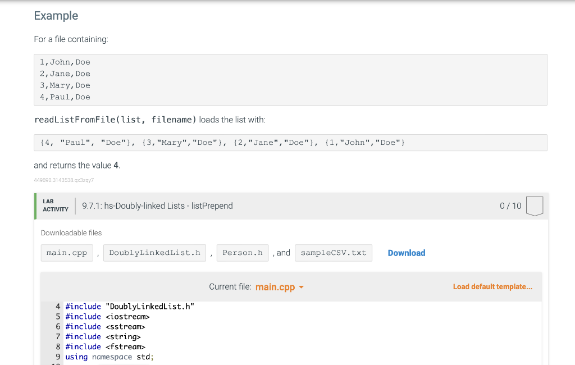Click the activity title 9.7.1 listPrepend
This screenshot has width=575, height=365.
(157, 206)
